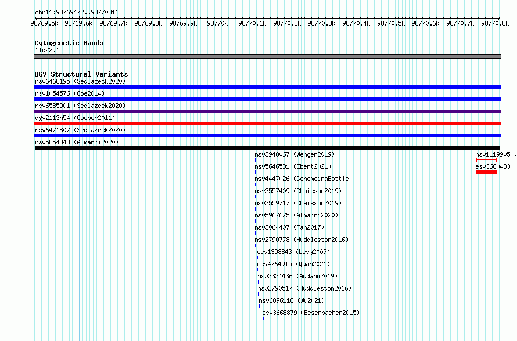Click the red bar under dgv2113n54
Image resolution: width=517 pixels, height=341 pixels.
(x=267, y=124)
